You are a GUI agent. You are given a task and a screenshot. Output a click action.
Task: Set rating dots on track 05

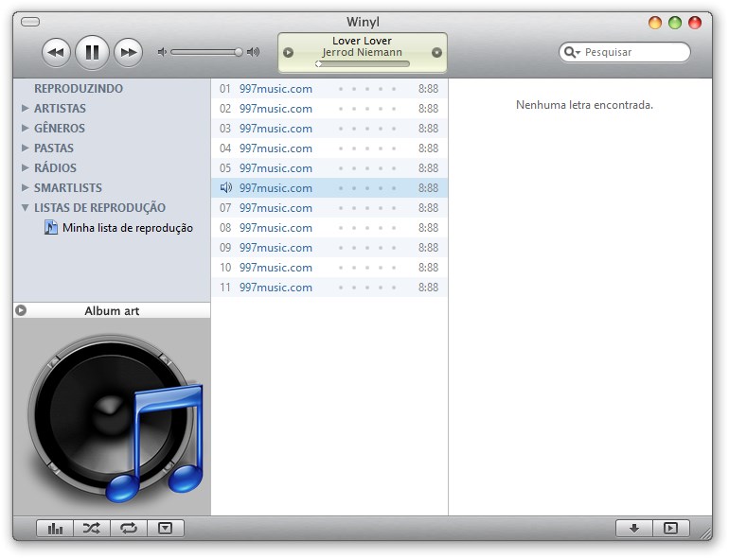367,168
